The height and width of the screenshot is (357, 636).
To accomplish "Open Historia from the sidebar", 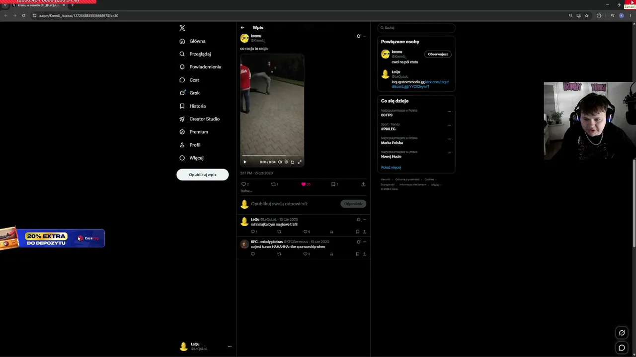I will pos(193,106).
